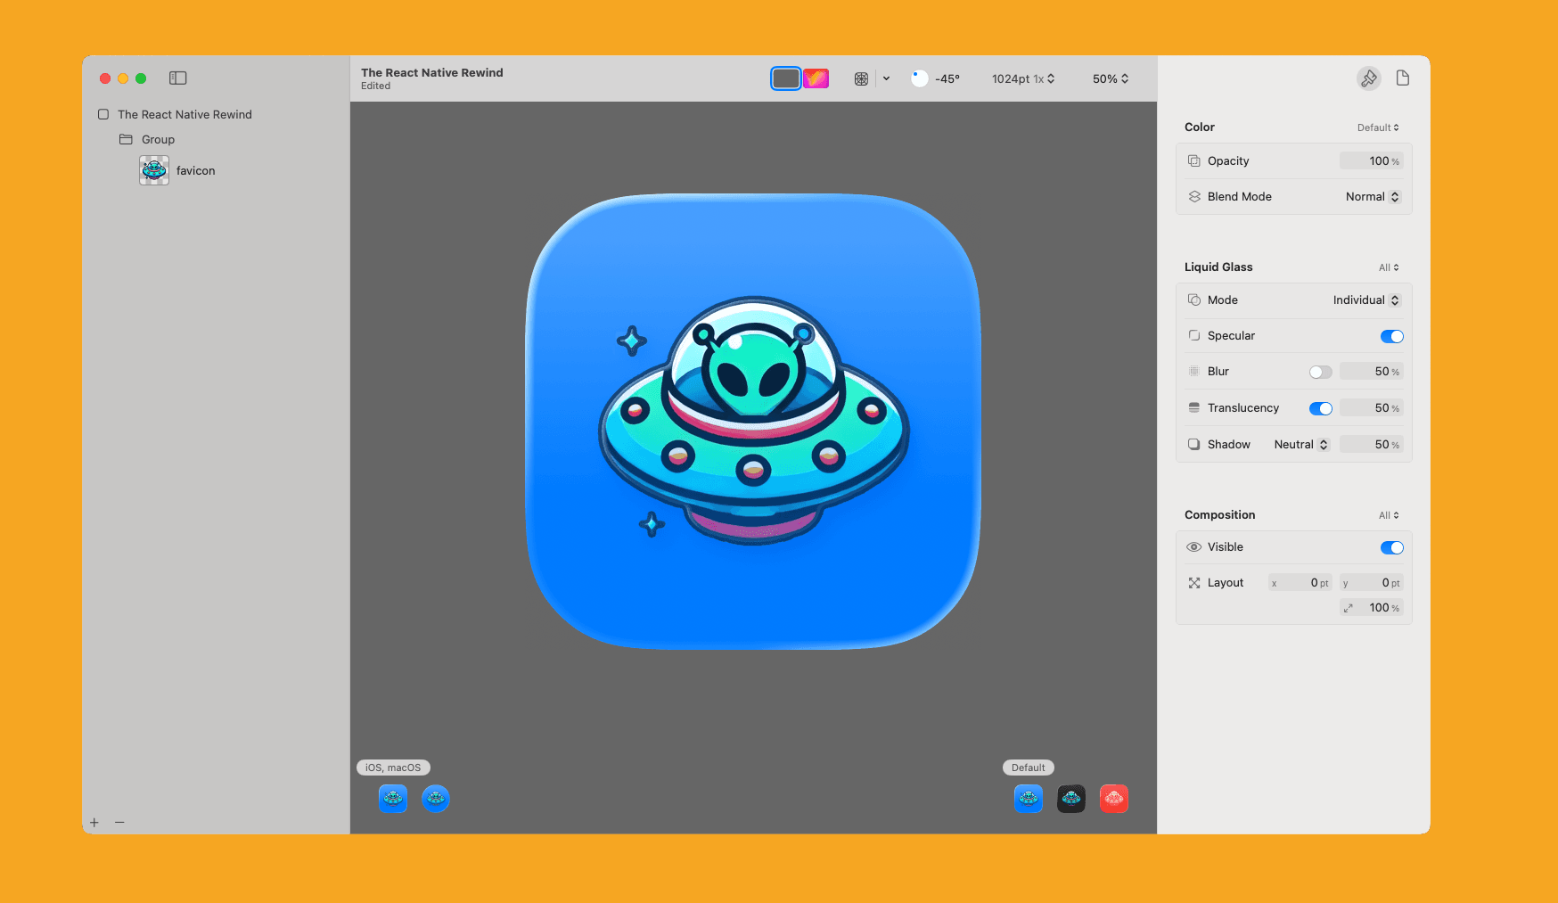
Task: Select the gray solid background swatch
Action: pyautogui.click(x=785, y=78)
